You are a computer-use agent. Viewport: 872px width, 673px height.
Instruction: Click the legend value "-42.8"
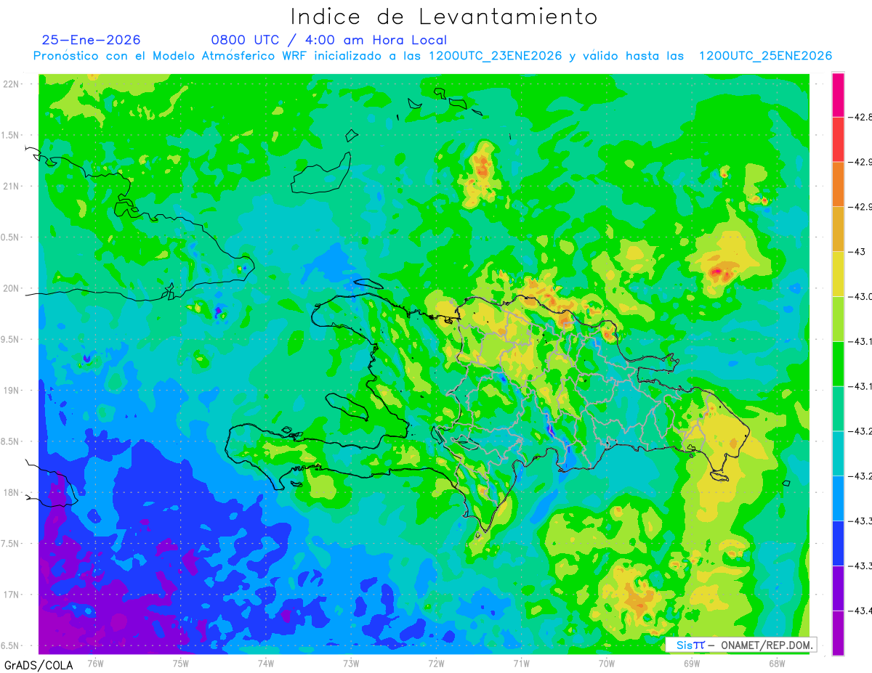coord(861,117)
